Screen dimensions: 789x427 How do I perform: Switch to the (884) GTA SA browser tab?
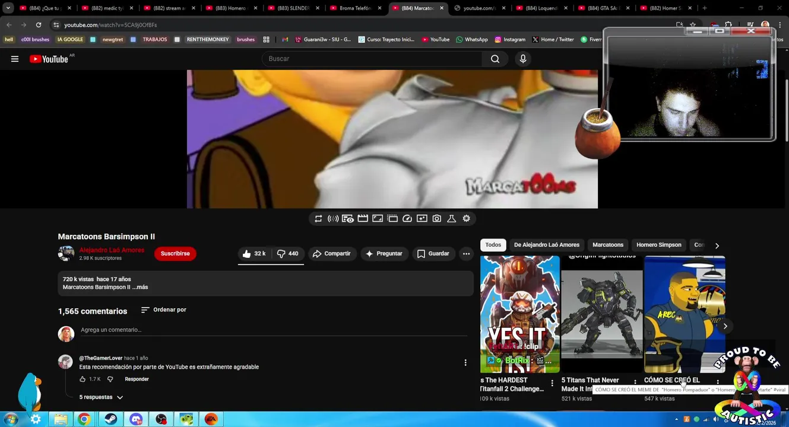[603, 8]
